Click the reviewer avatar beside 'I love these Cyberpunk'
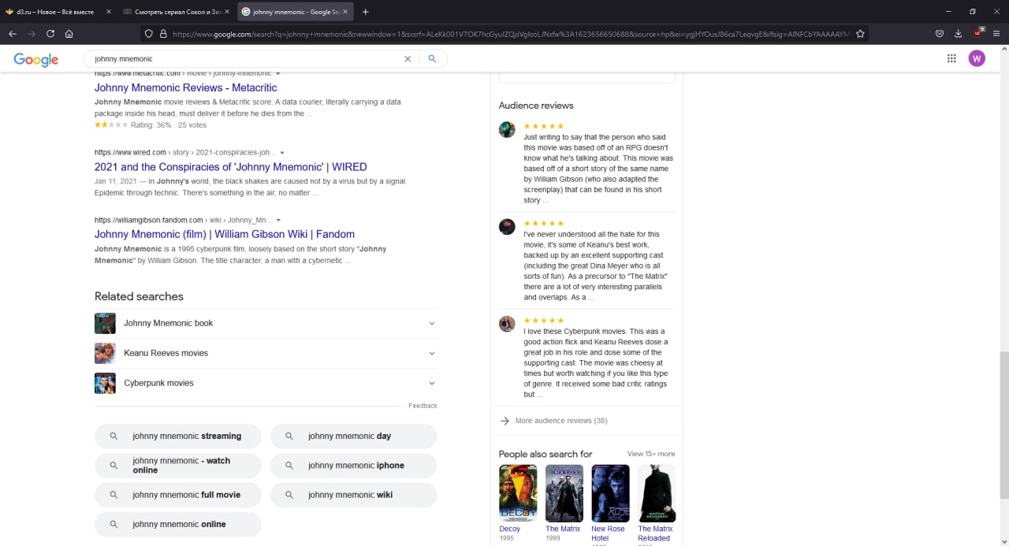Screen dimensions: 1009x546 pos(507,324)
